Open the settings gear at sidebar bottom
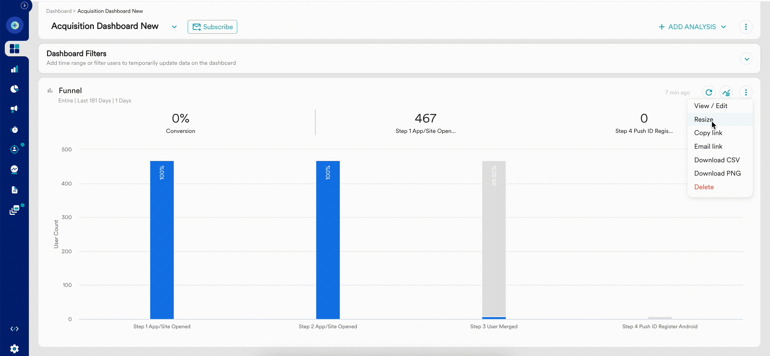Viewport: 770px width, 356px height. (14, 348)
